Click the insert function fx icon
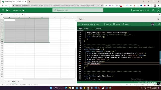 tap(23, 14)
